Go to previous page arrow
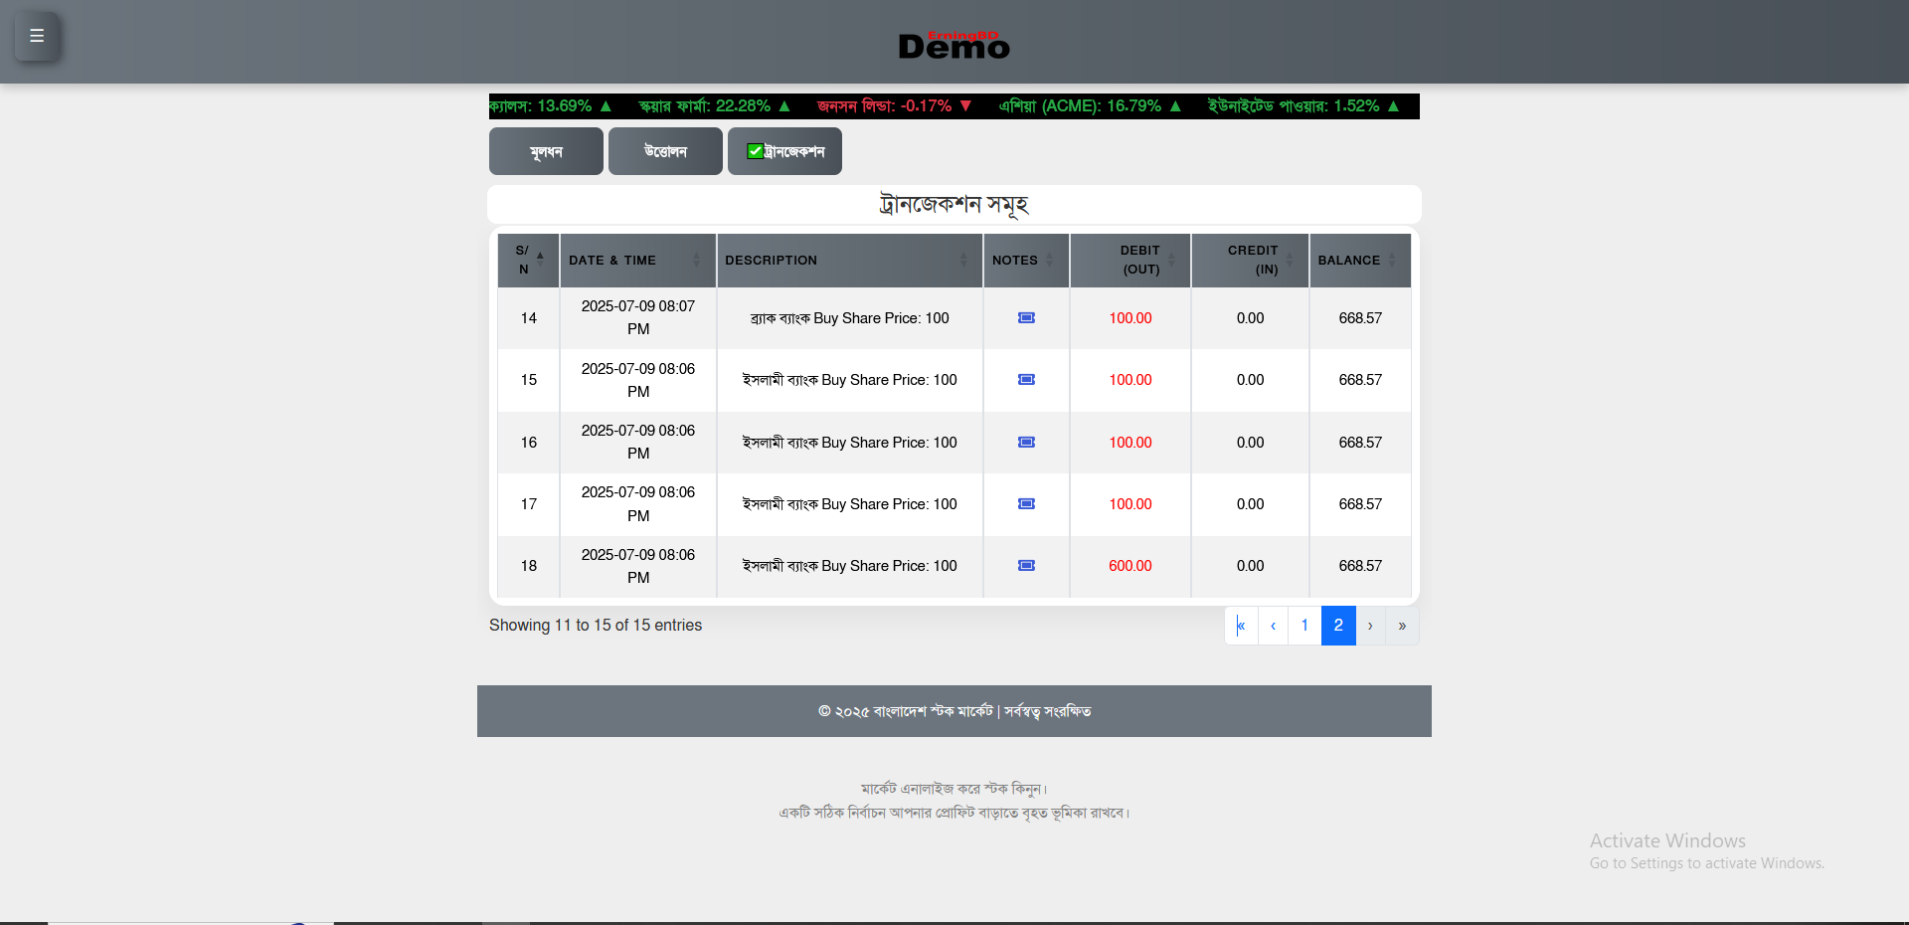 [x=1273, y=626]
